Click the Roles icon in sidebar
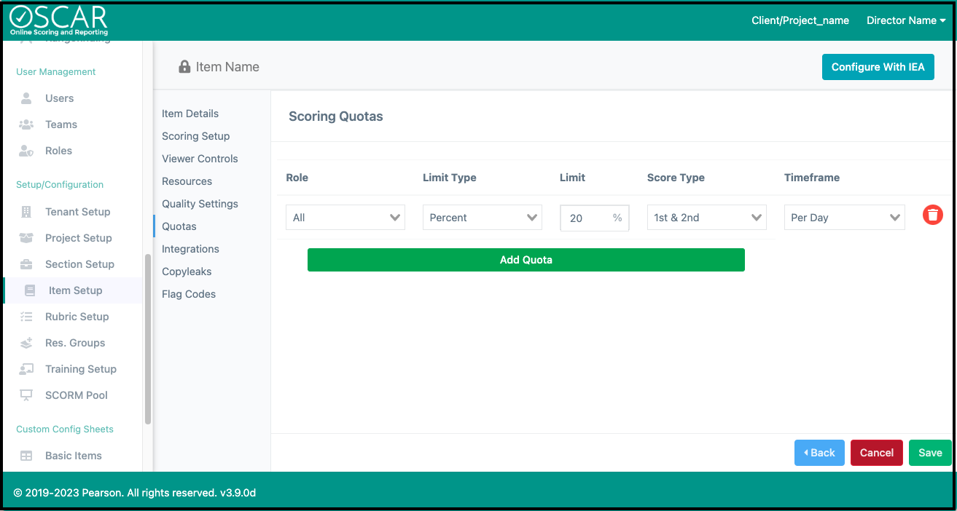Viewport: 957px width, 511px height. pos(26,151)
